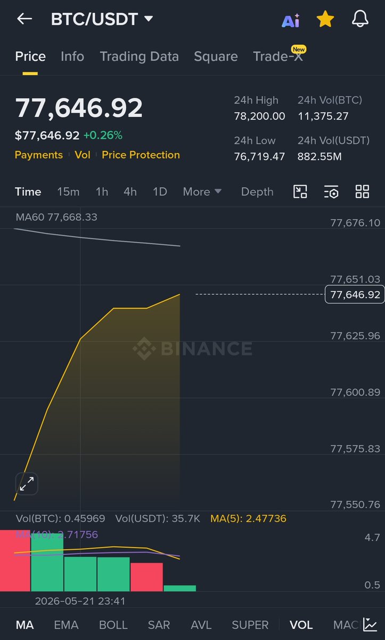The height and width of the screenshot is (640, 385).
Task: Select the Time chart interval
Action: tap(28, 191)
